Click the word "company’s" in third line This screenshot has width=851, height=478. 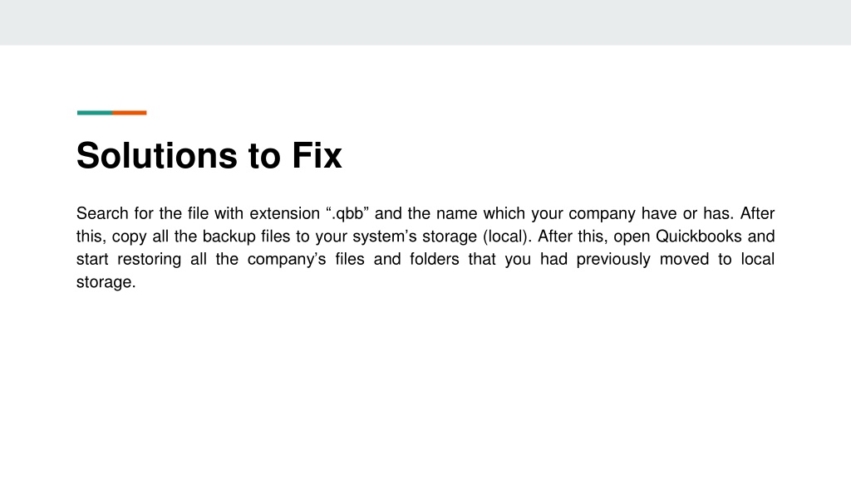(x=287, y=260)
